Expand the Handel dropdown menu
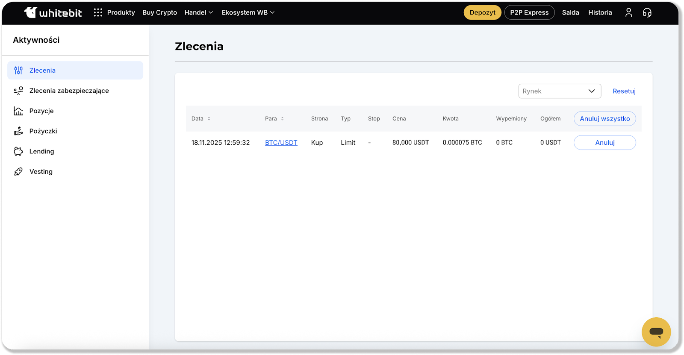684x355 pixels. tap(199, 13)
